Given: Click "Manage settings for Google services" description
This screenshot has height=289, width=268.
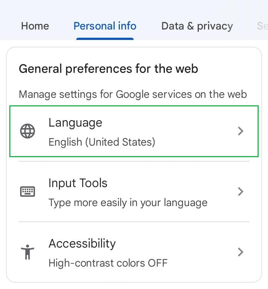Looking at the screenshot, I should click(133, 94).
